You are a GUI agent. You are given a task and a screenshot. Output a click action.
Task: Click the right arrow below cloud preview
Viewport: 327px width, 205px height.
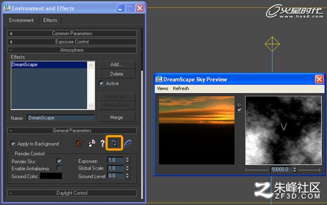[319, 170]
